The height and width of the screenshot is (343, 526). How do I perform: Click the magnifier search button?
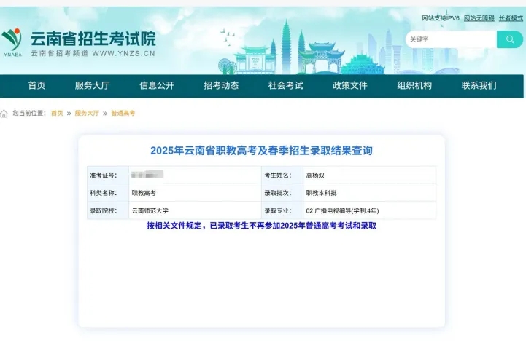coord(509,39)
